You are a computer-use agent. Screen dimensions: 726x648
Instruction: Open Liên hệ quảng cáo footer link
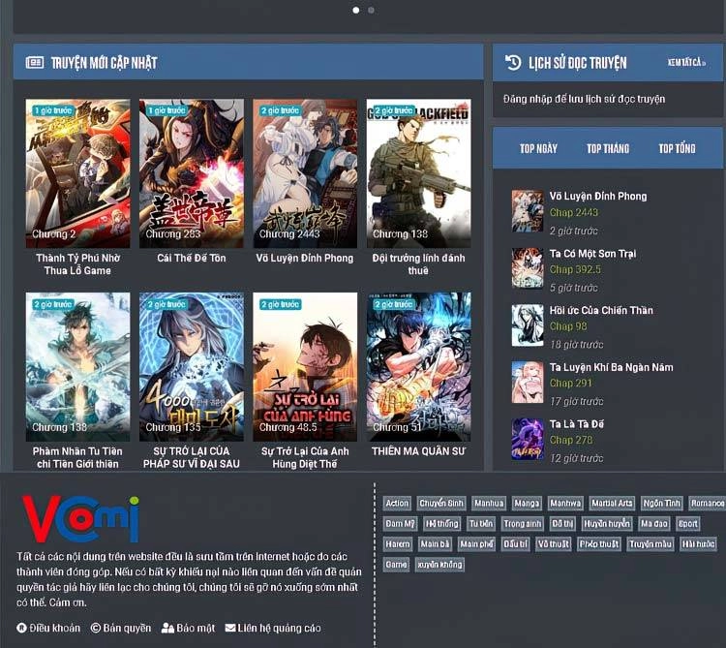(273, 628)
